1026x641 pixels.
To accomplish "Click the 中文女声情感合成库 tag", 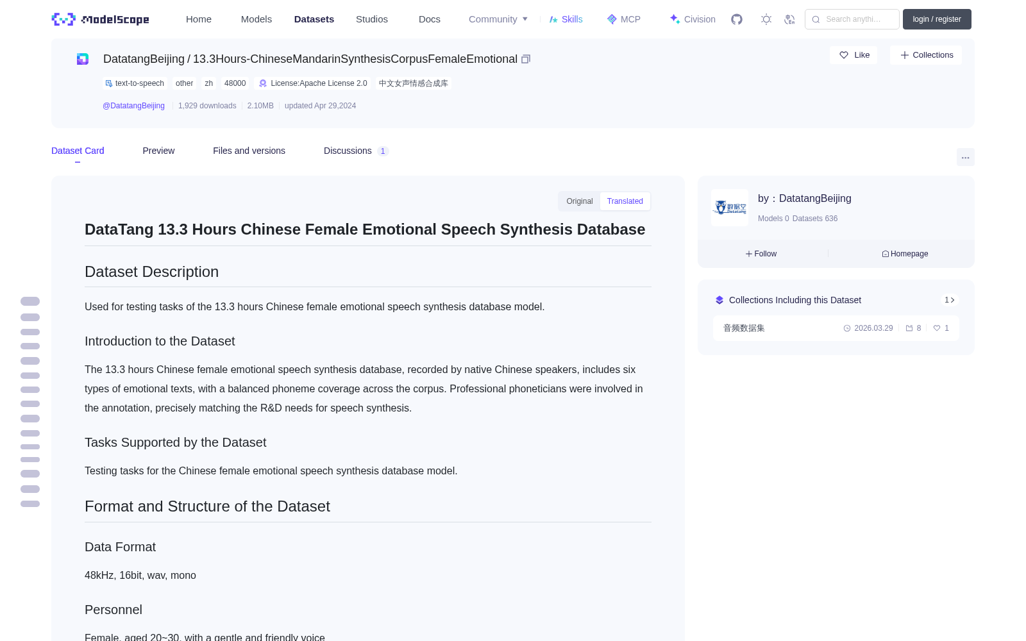I will [x=414, y=83].
